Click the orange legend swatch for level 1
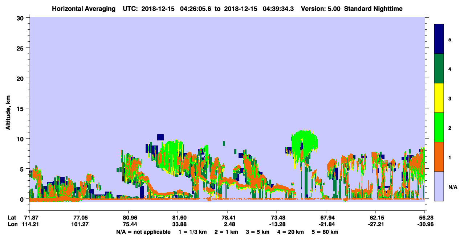The image size is (472, 242). 439,157
